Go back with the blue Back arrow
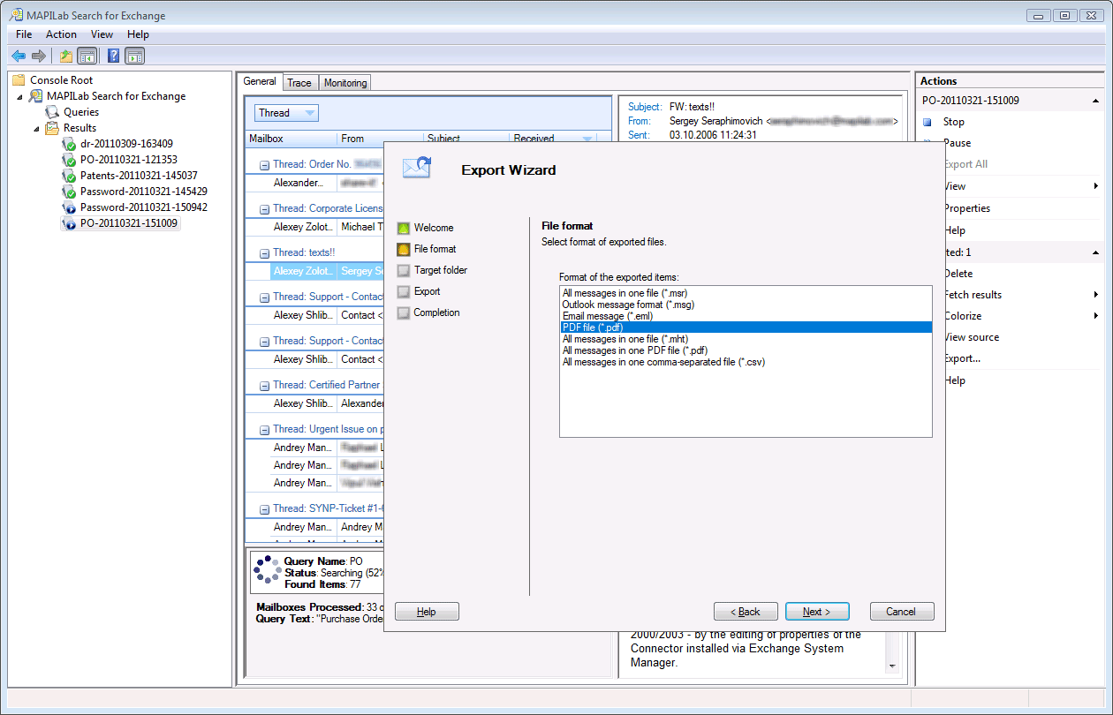 coord(19,56)
